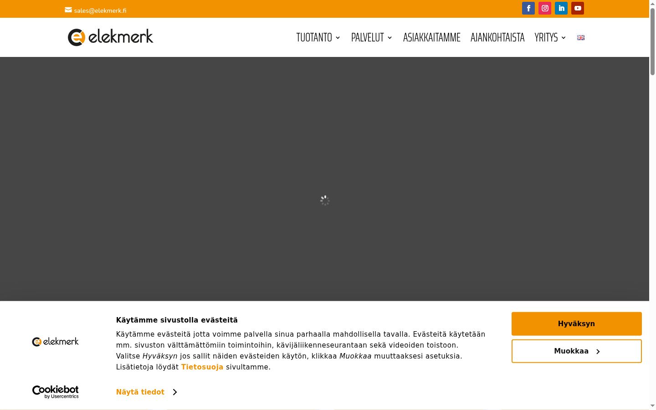Image resolution: width=656 pixels, height=410 pixels.
Task: Click the scrollbar down arrow
Action: coord(652,405)
